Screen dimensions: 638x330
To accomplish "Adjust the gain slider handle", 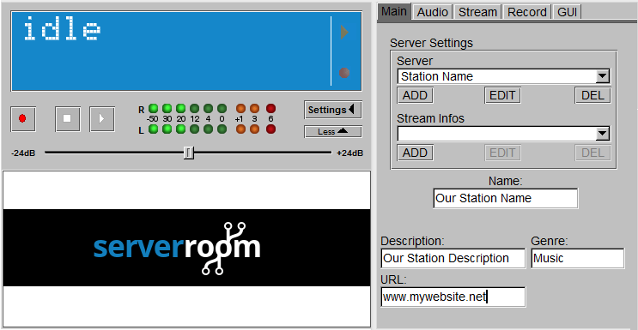I will (188, 153).
